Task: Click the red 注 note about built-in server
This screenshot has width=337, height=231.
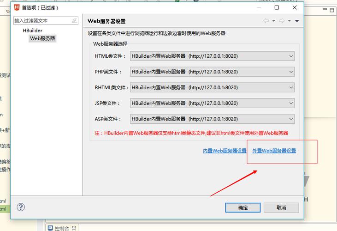Action: [x=191, y=133]
